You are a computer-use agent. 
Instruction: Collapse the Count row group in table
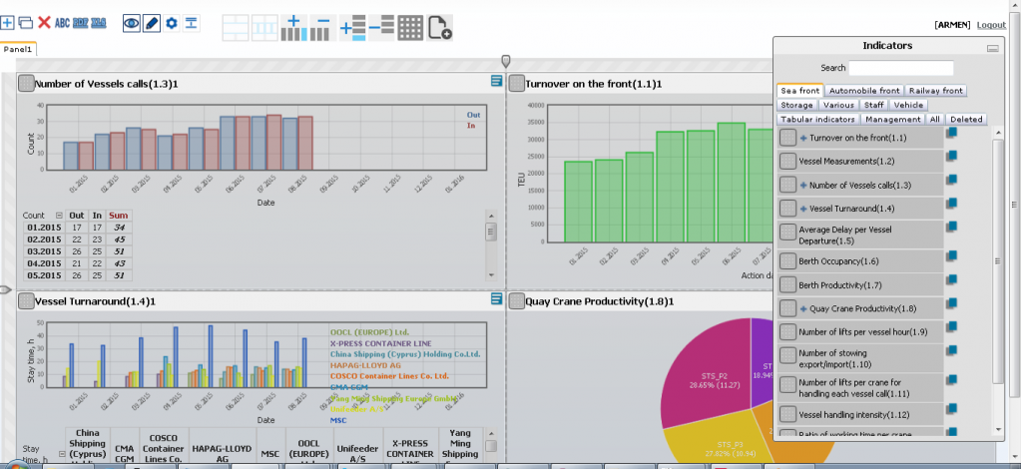coord(59,216)
